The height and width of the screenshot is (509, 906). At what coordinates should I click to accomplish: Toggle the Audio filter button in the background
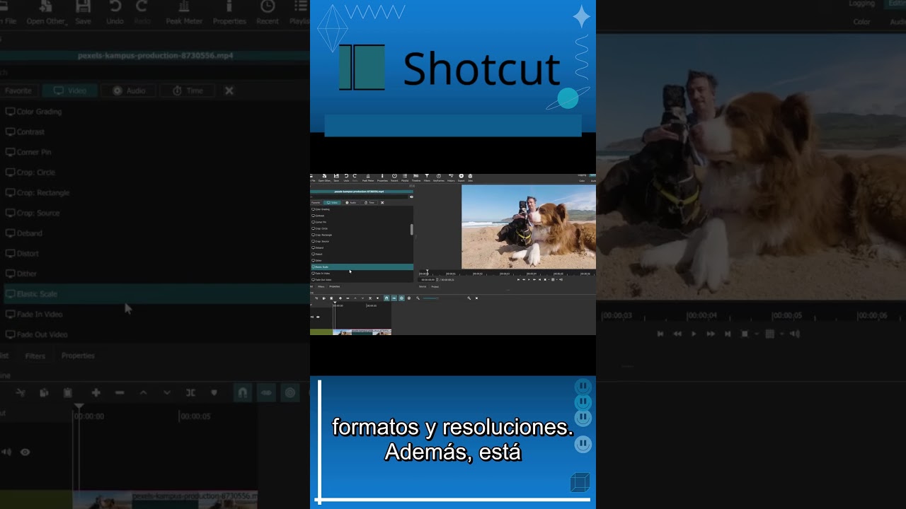(x=129, y=90)
